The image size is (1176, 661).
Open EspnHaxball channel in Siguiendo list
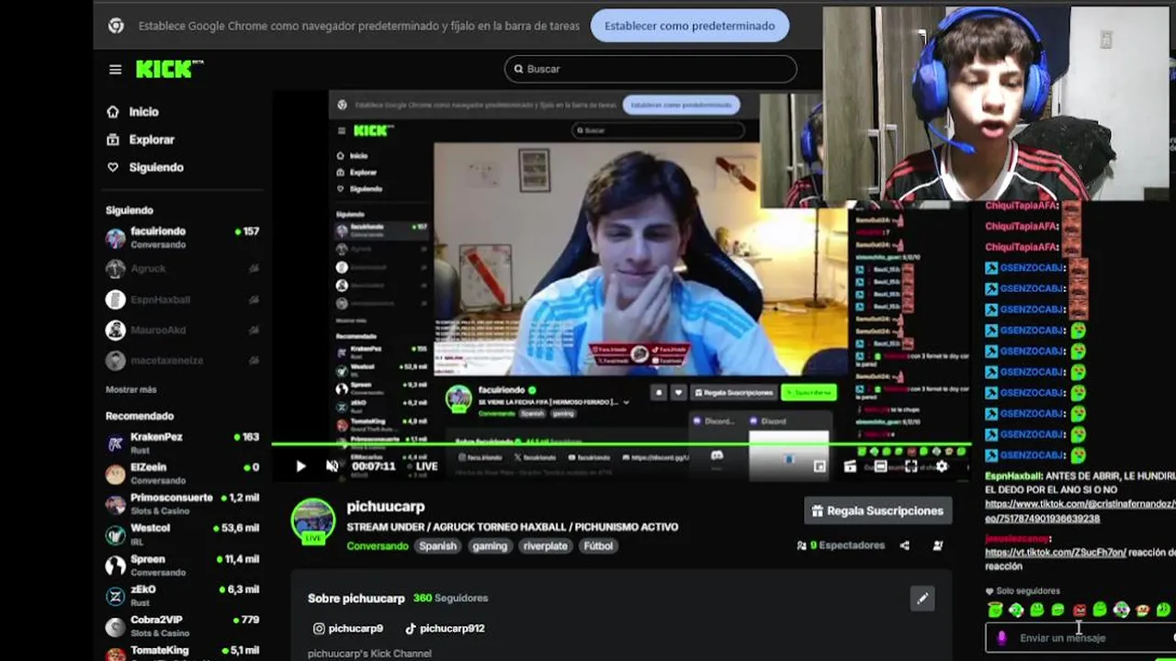[183, 299]
